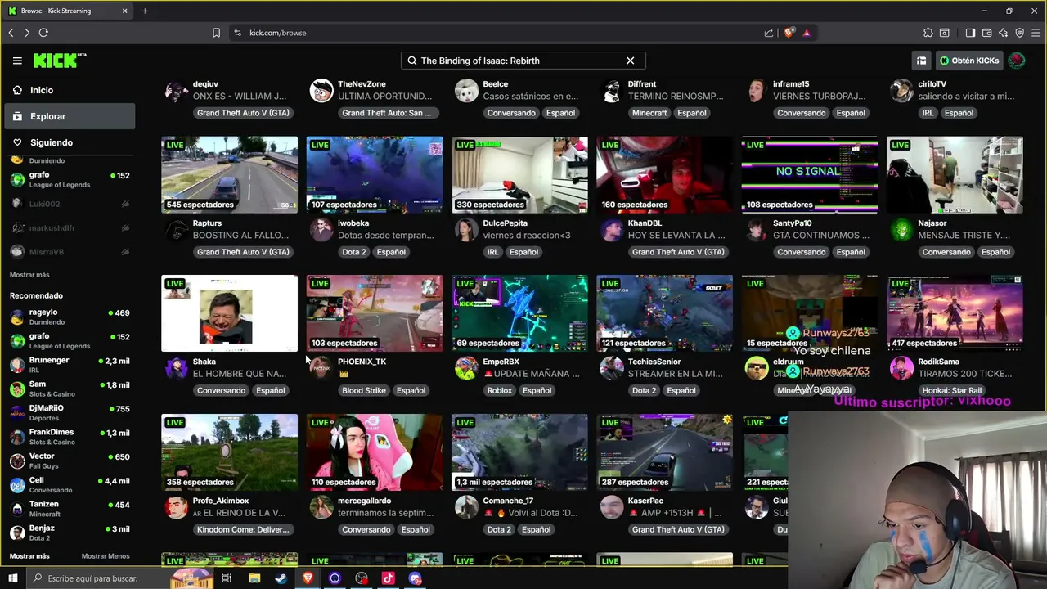Share this page via the address bar icon

(769, 33)
